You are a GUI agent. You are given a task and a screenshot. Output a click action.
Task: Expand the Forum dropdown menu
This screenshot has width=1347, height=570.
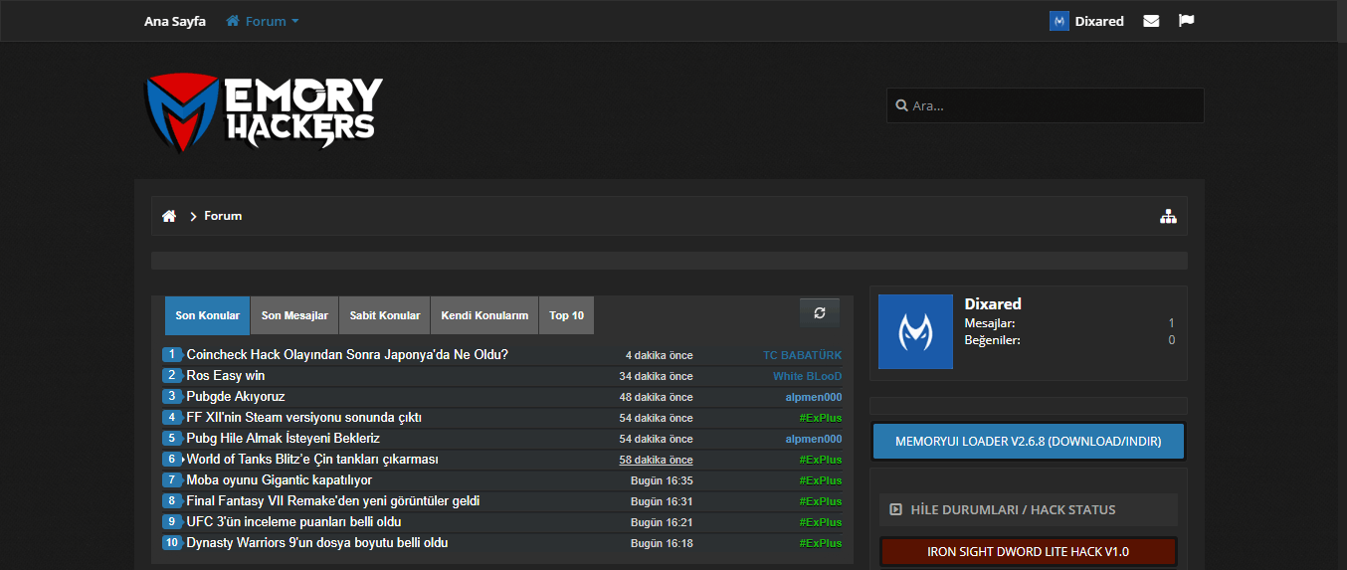263,21
